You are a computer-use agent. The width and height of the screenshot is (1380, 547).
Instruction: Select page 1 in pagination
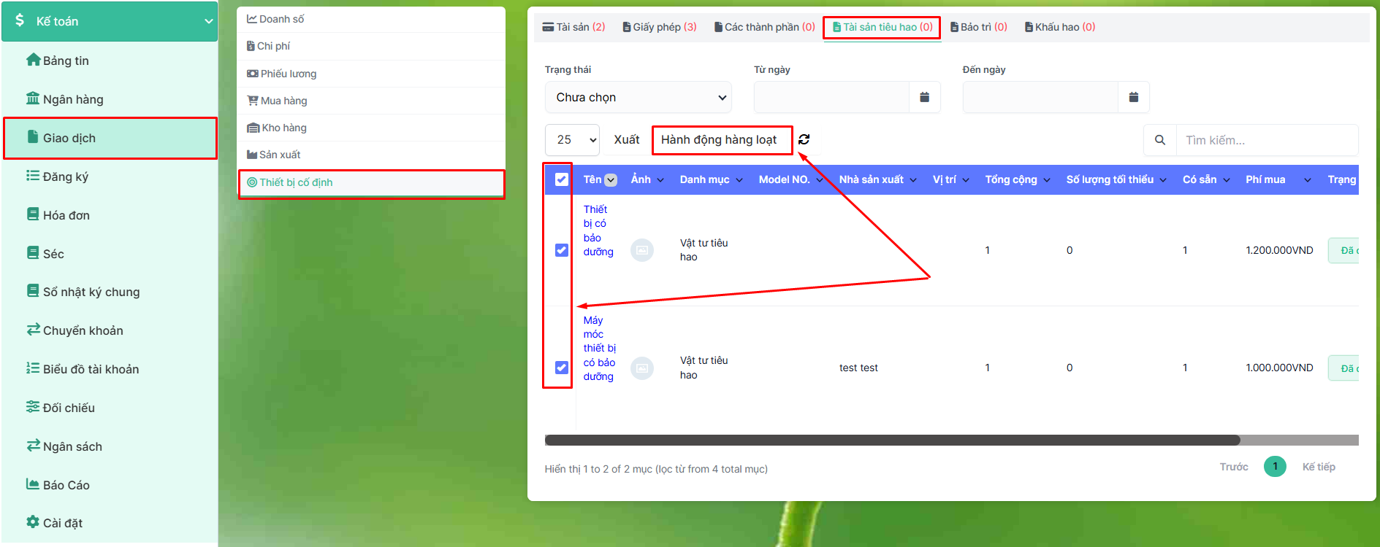pos(1275,466)
